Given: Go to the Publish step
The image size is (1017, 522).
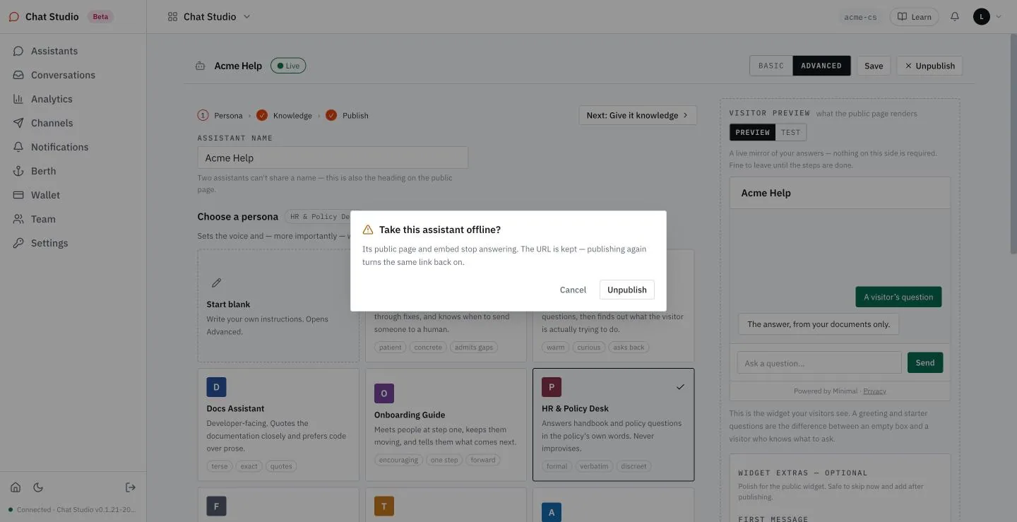Looking at the screenshot, I should 347,115.
